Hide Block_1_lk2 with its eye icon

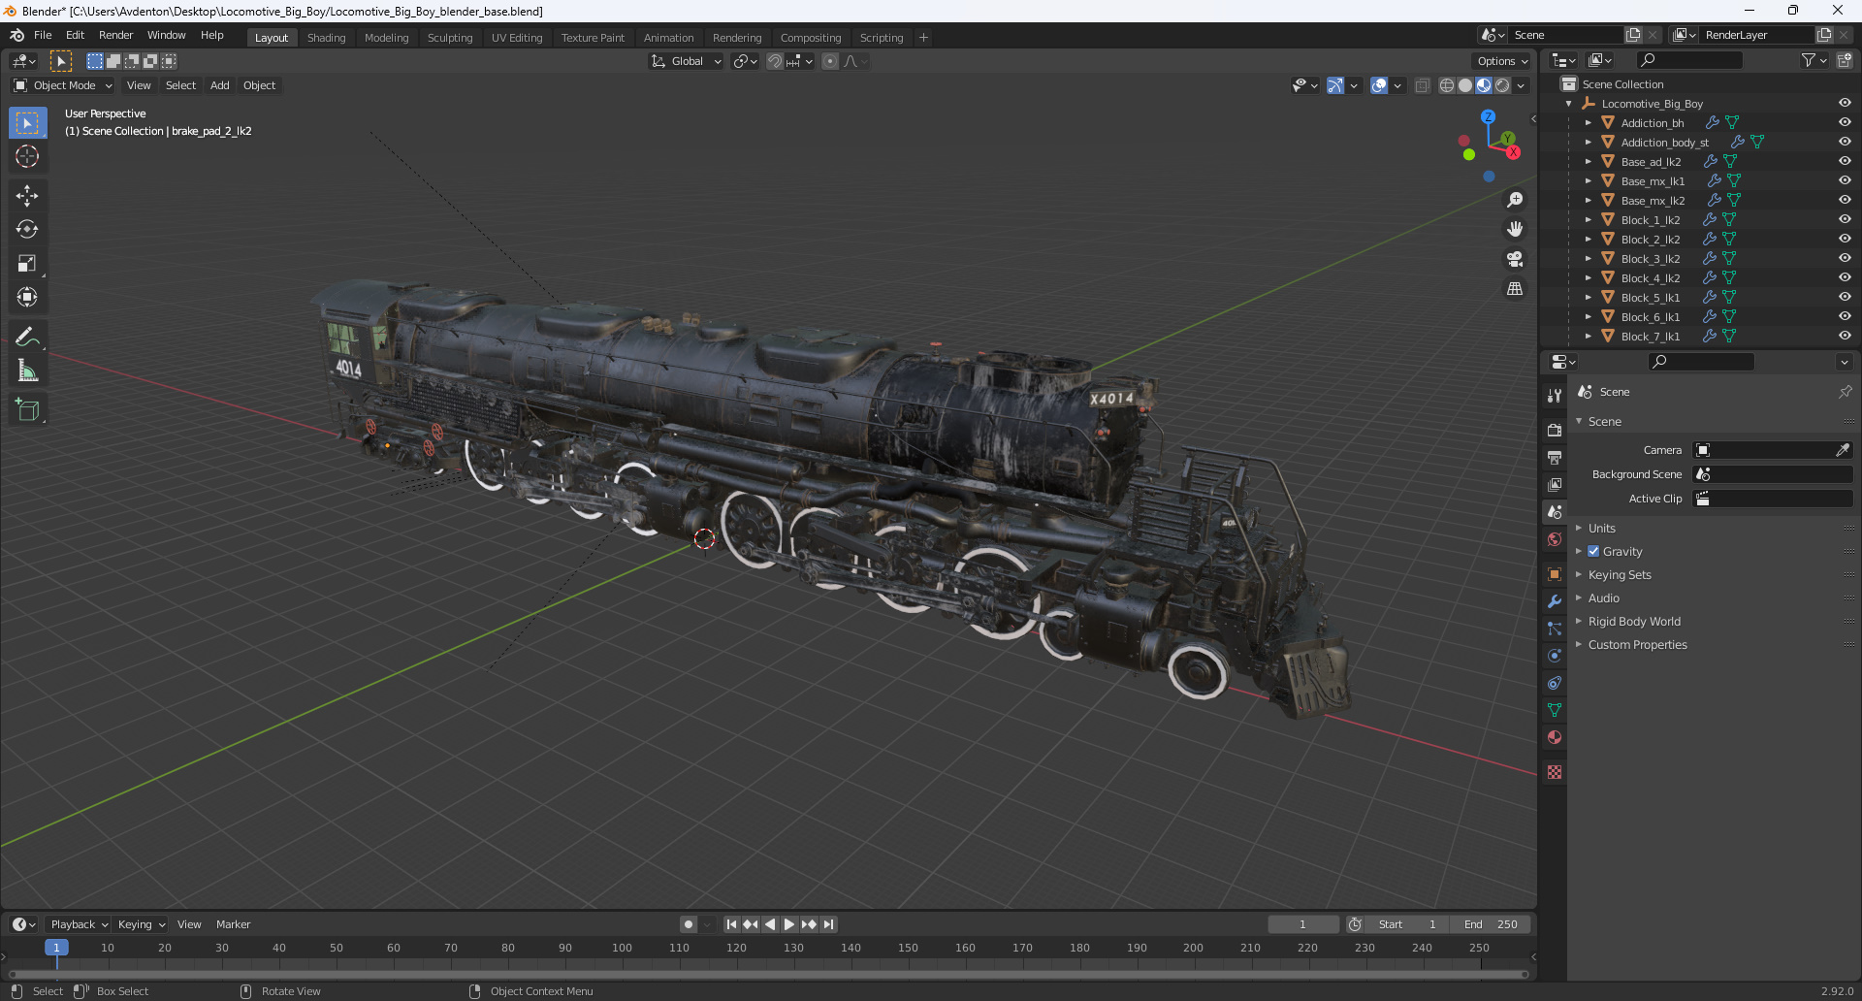click(x=1845, y=219)
